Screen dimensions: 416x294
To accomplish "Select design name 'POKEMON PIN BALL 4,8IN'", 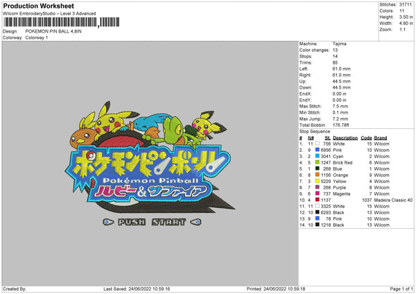I will (53, 31).
